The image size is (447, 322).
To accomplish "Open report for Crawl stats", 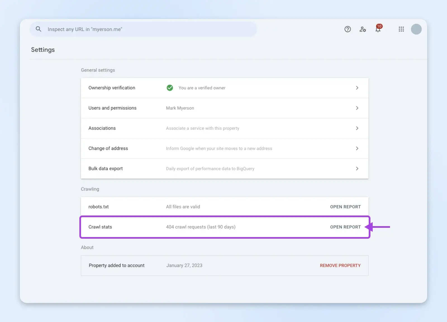I will [x=345, y=227].
